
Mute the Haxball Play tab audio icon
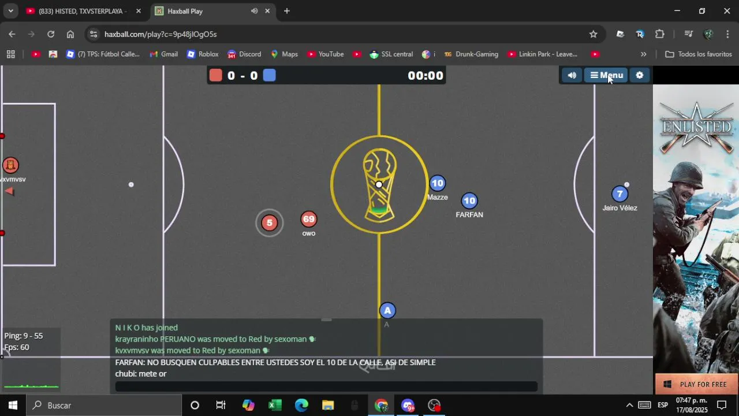[x=254, y=11]
